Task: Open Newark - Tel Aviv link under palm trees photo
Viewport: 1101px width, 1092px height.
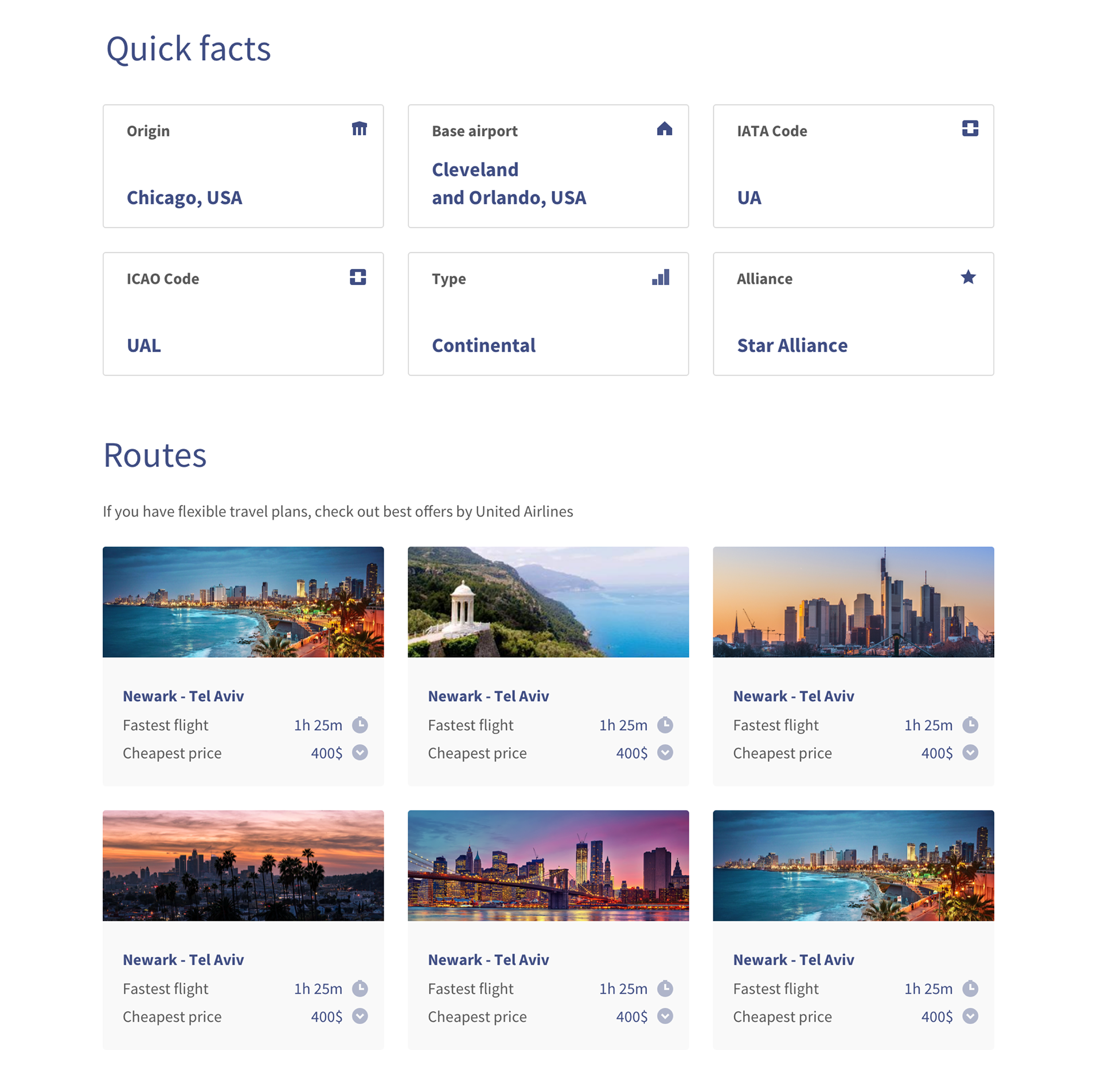Action: coord(183,960)
